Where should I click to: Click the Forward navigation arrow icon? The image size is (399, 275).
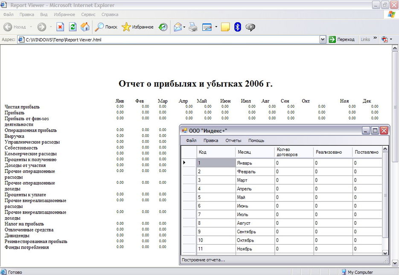(x=42, y=27)
